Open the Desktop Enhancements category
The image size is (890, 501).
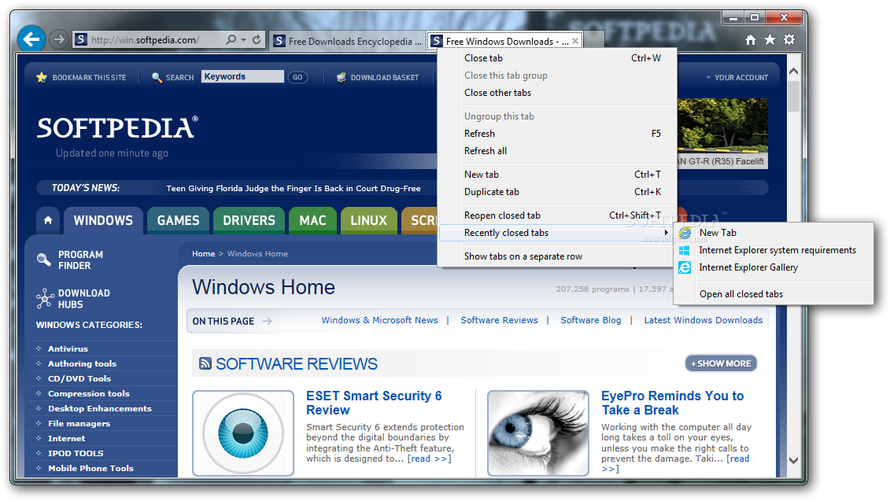(100, 408)
